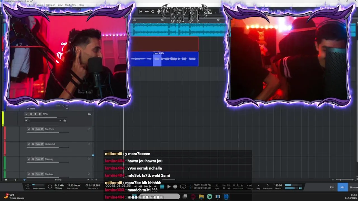Click global solo S below track list

[x=15, y=180]
